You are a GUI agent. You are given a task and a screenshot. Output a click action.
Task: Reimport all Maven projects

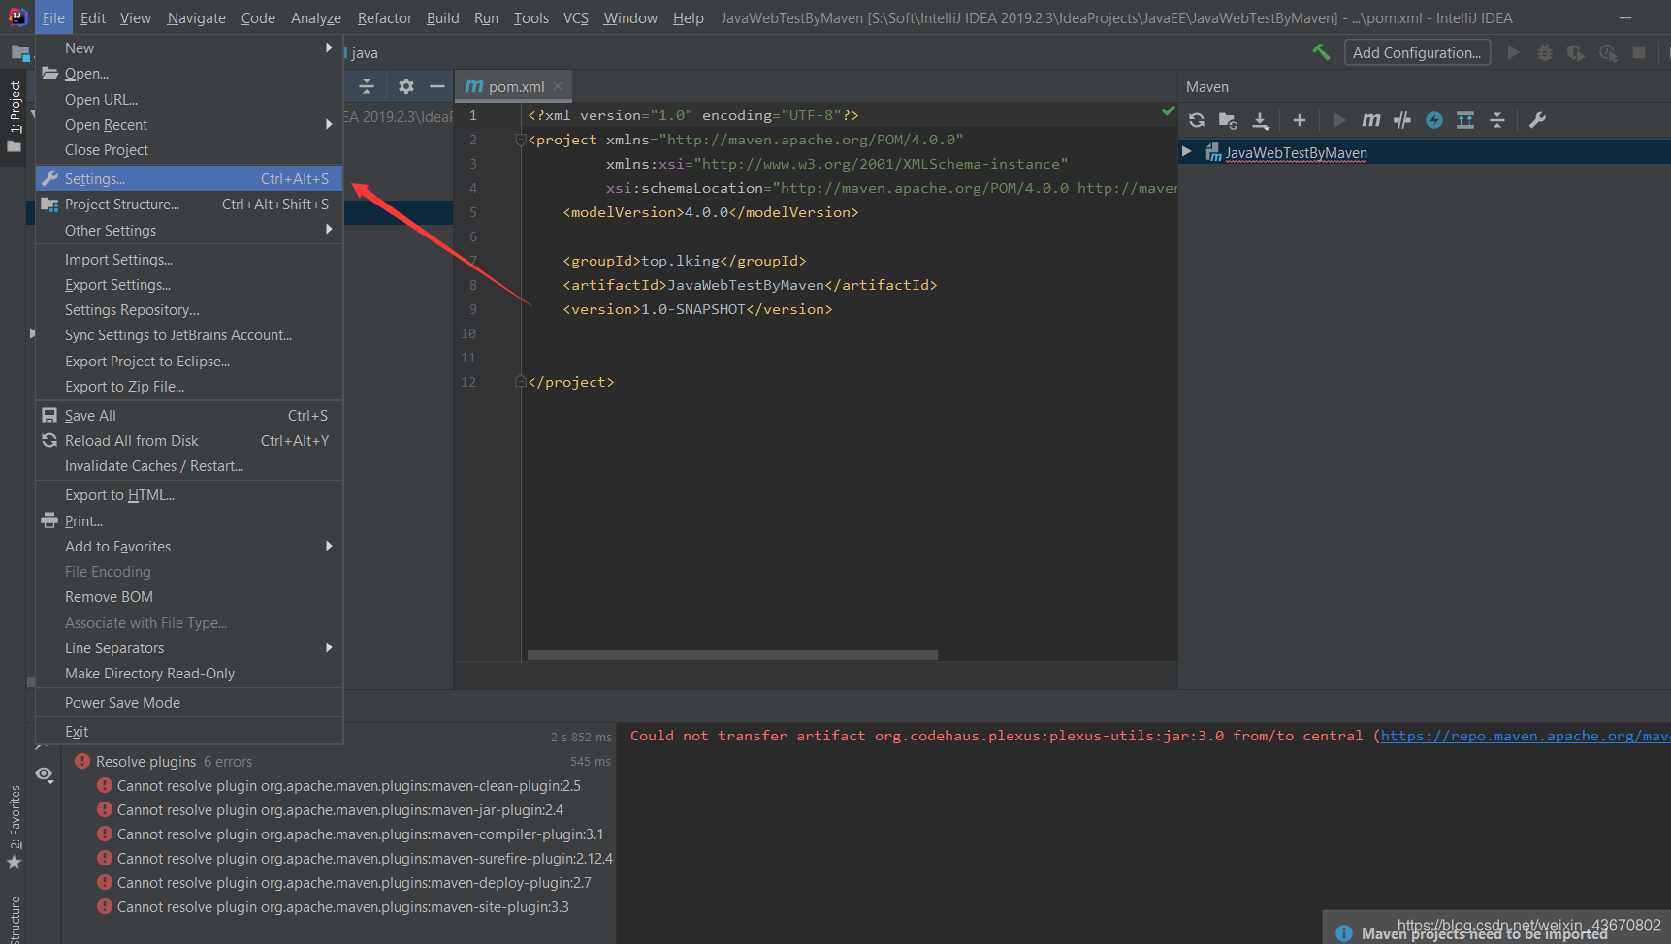(x=1197, y=120)
